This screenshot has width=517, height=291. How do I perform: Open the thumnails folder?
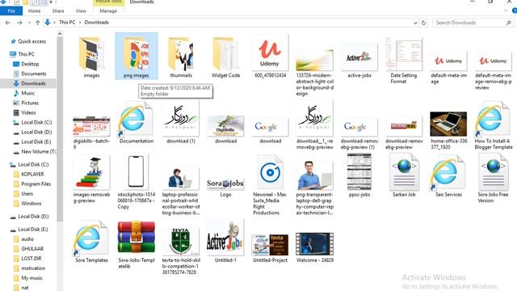181,57
